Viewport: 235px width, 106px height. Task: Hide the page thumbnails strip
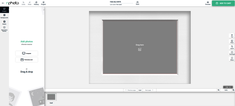228,87
